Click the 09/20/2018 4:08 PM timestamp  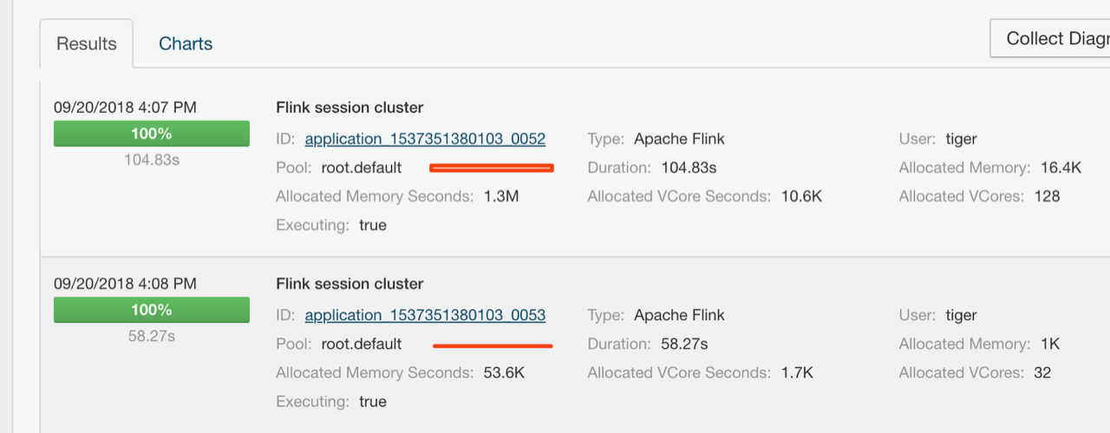tap(125, 284)
